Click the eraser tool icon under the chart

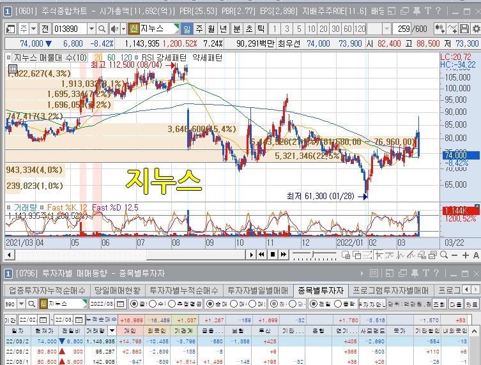coord(422,255)
